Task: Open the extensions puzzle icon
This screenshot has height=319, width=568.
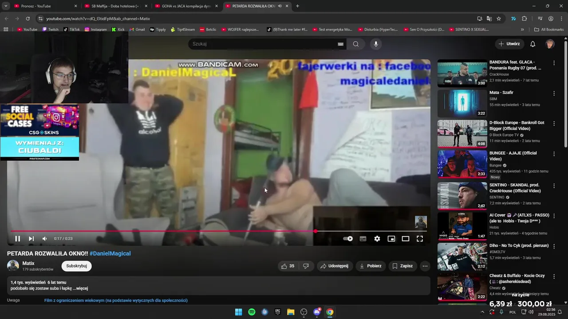Action: pos(525,19)
